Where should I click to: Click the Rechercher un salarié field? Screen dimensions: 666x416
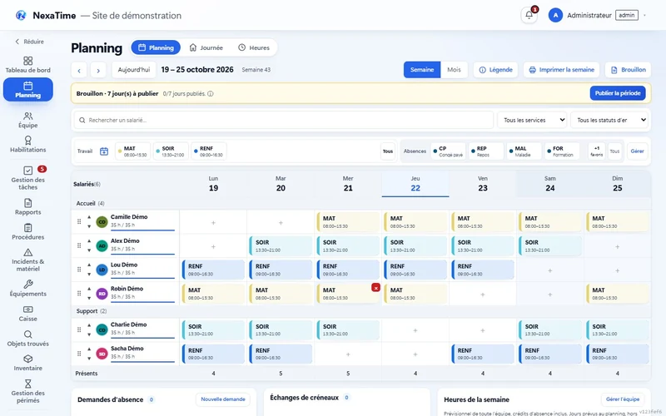pyautogui.click(x=284, y=120)
